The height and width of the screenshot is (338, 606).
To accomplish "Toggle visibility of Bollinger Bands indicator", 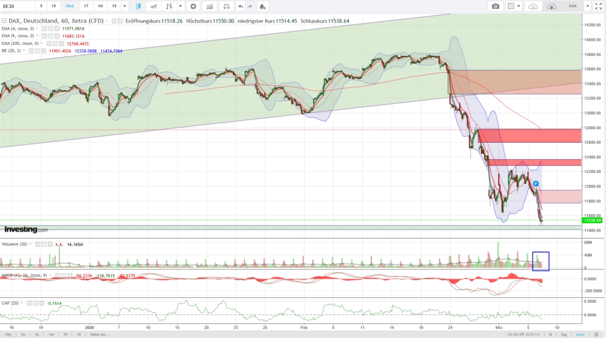I will pos(32,51).
